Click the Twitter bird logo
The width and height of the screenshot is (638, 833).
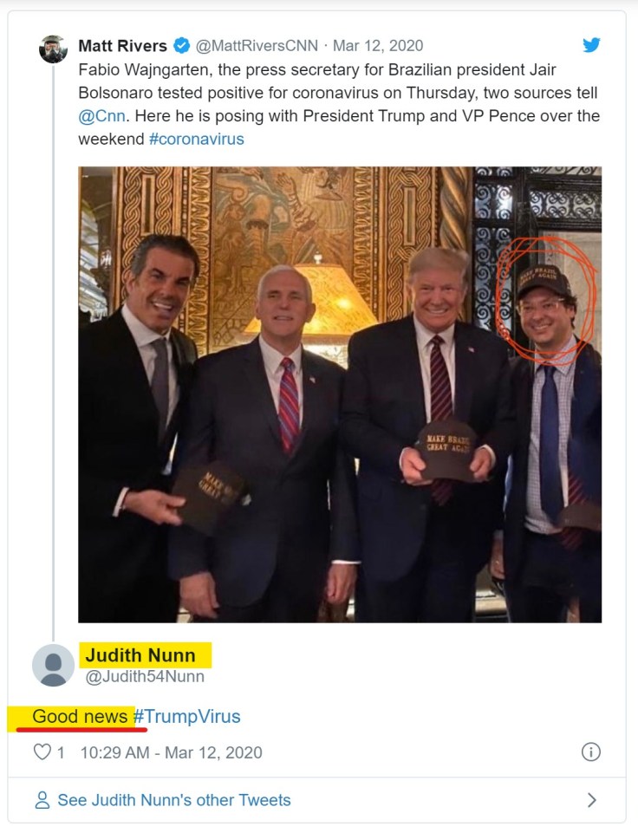[591, 45]
